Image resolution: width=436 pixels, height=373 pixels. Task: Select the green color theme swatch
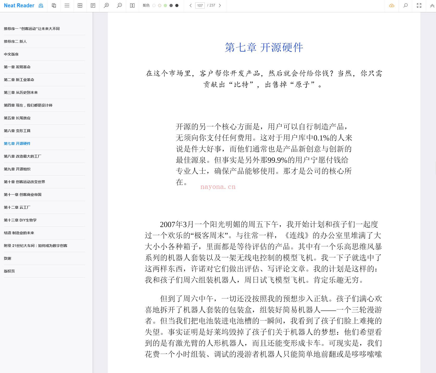click(165, 5)
